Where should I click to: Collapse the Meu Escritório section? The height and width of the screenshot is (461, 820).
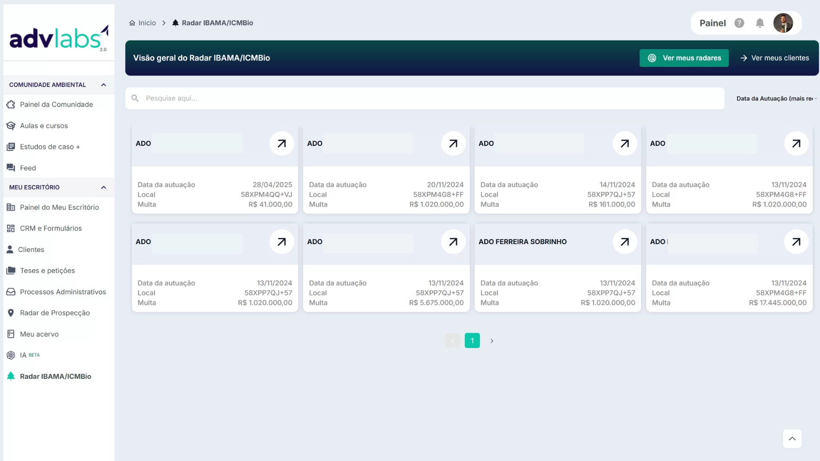103,187
